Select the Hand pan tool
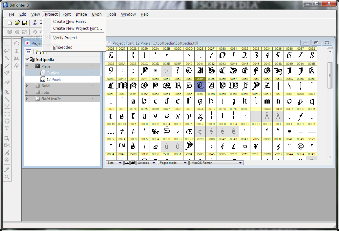The width and height of the screenshot is (339, 231). (16, 44)
